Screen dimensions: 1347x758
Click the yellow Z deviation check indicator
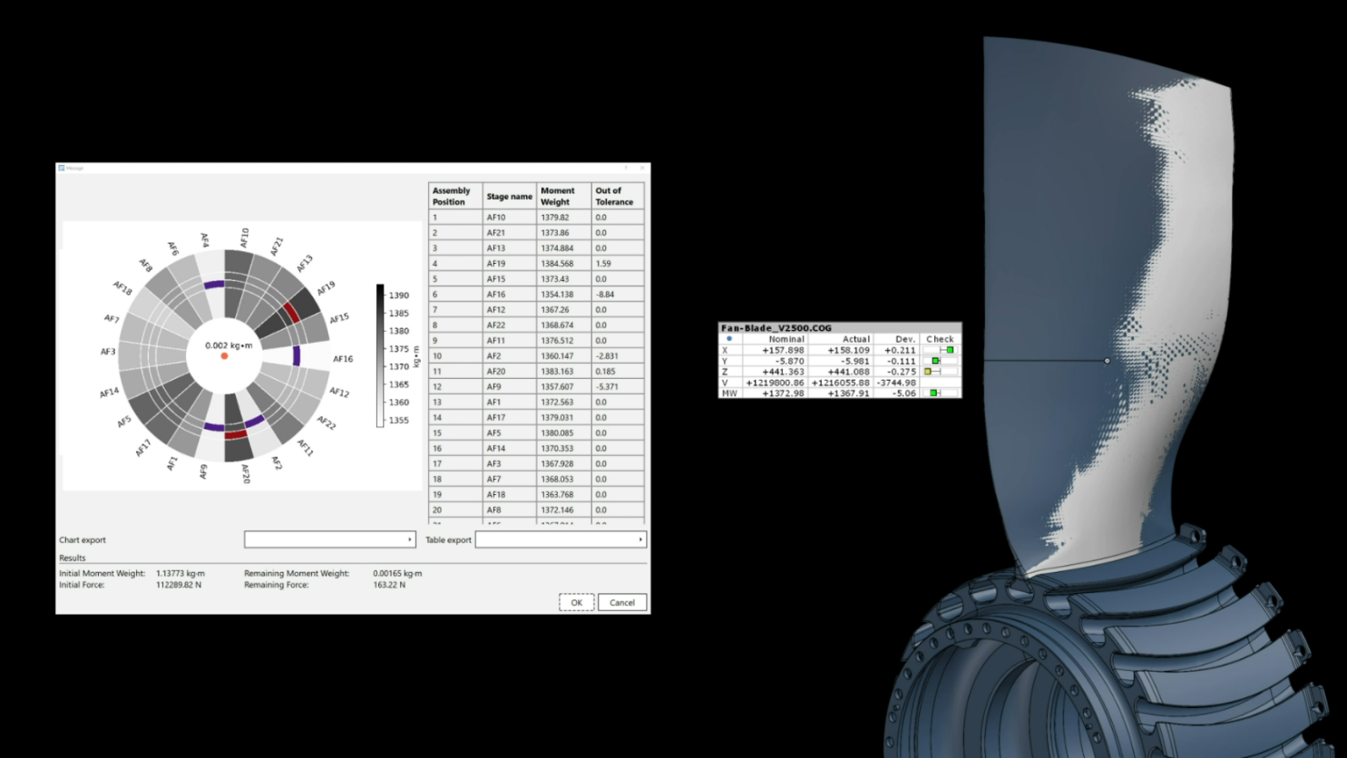point(928,372)
